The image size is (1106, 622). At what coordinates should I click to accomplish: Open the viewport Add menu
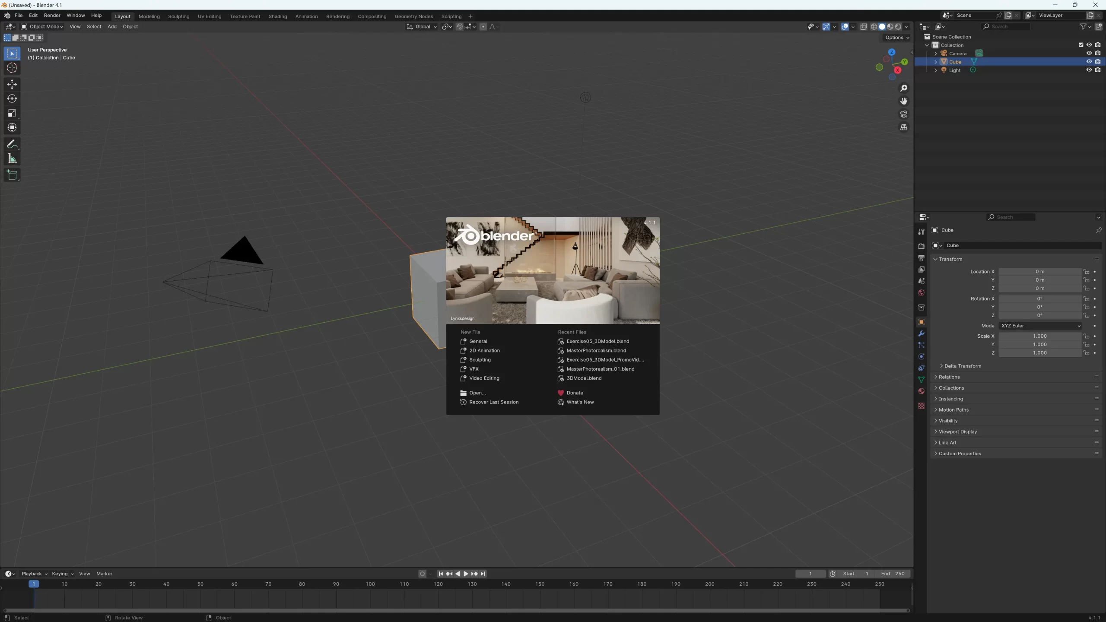tap(112, 27)
